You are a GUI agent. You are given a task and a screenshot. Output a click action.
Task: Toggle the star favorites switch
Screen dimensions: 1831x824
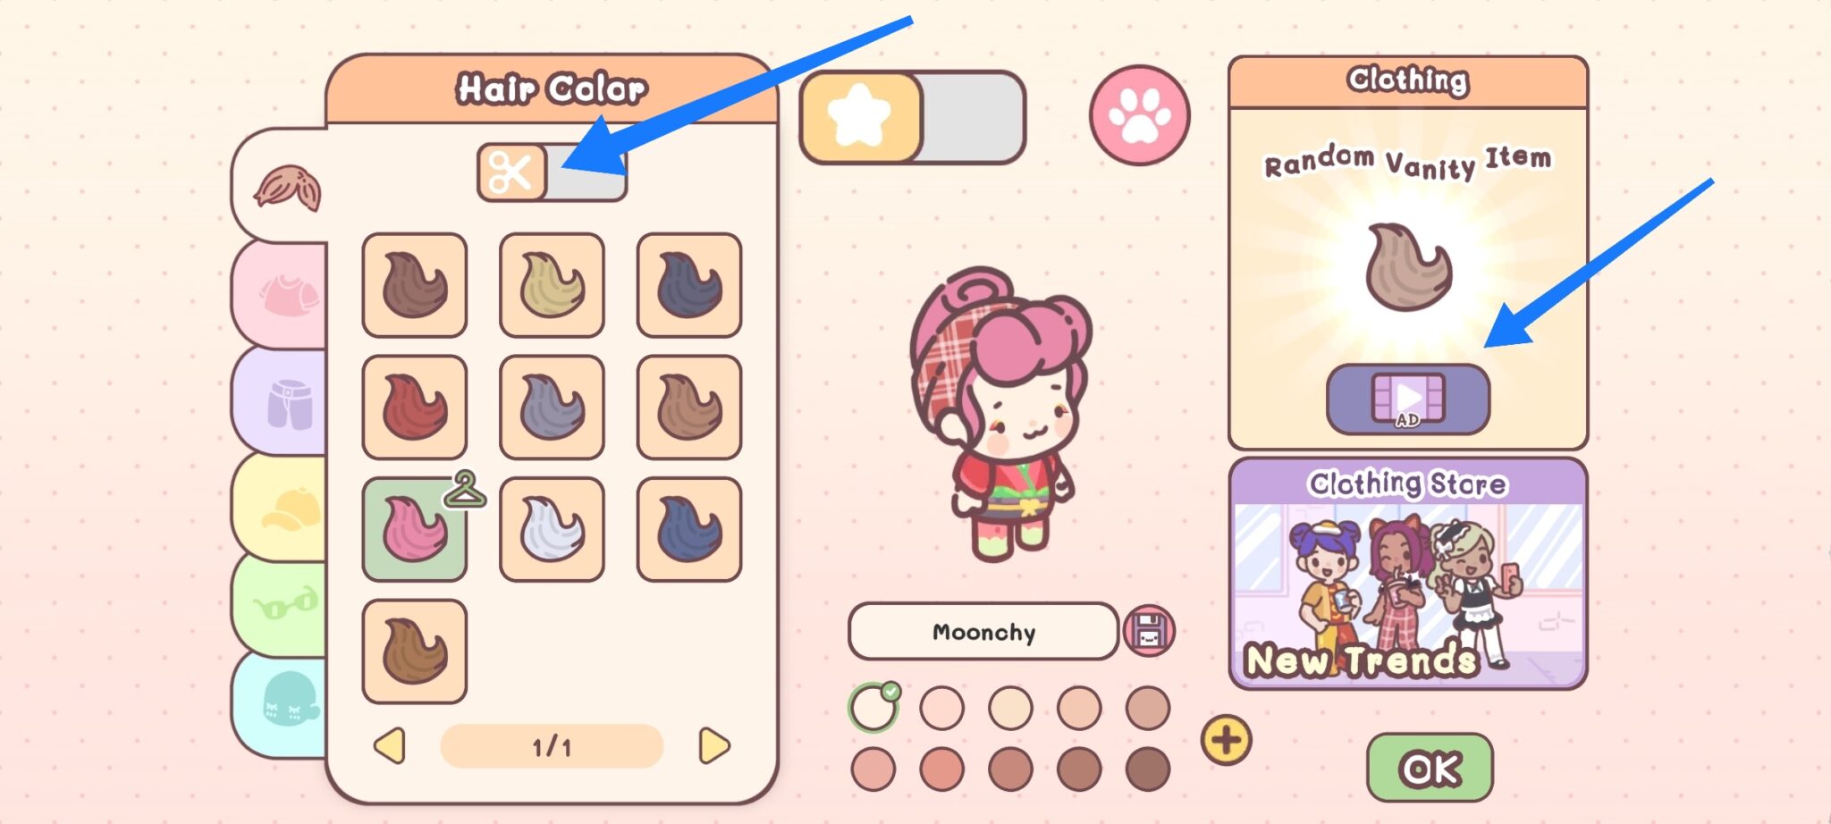[912, 117]
